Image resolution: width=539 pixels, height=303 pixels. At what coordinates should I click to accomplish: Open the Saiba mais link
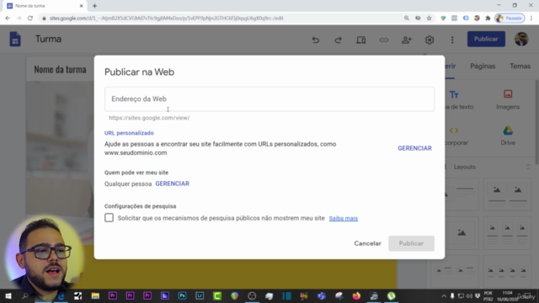tap(343, 219)
